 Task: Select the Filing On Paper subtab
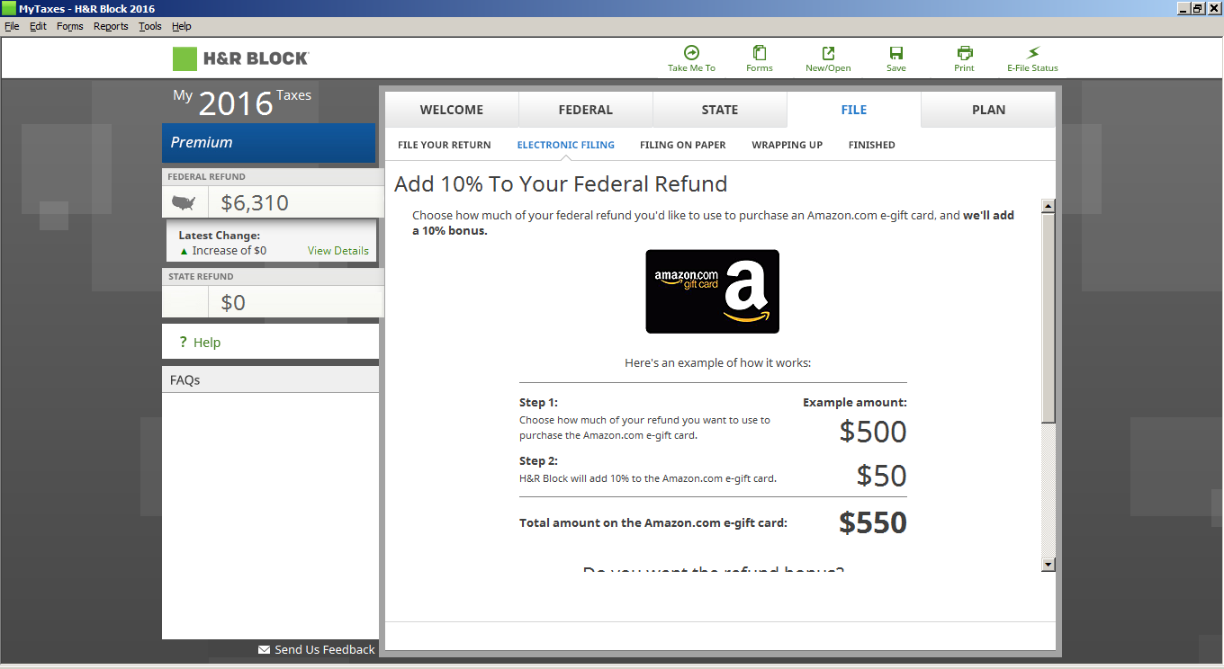click(682, 145)
